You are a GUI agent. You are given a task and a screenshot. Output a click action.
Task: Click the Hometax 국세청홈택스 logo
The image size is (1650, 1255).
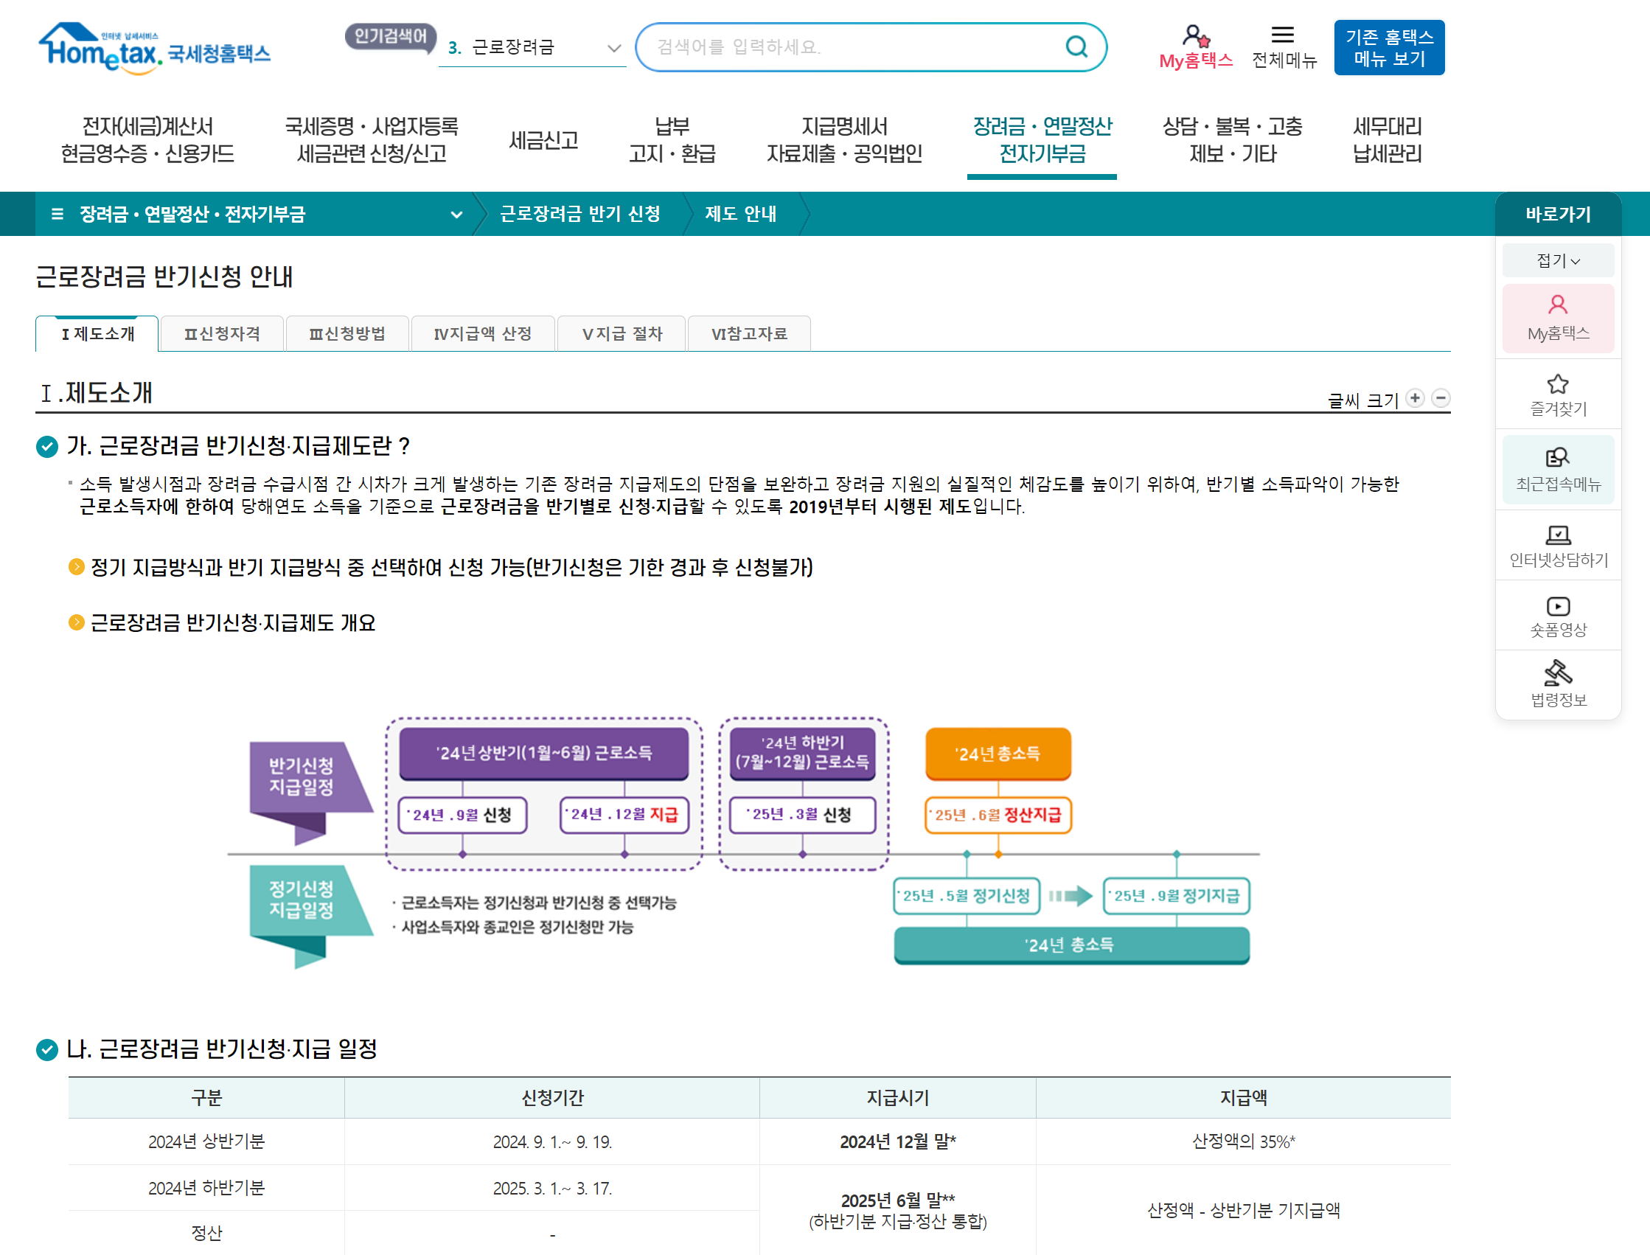click(x=155, y=49)
